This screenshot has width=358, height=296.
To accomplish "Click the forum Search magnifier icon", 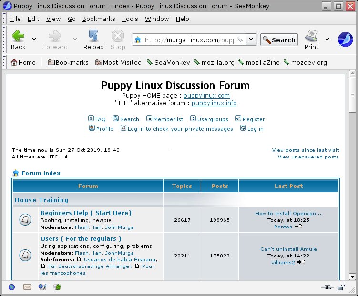I will [x=116, y=118].
